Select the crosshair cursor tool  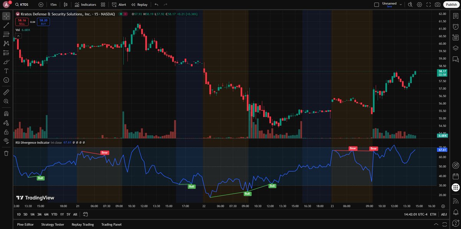6,16
